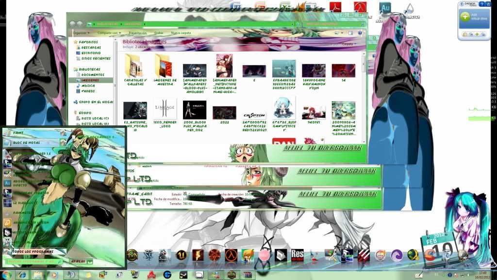This screenshot has width=497, height=280.
Task: Open the StarCraft II dock icon
Action: [x=149, y=256]
